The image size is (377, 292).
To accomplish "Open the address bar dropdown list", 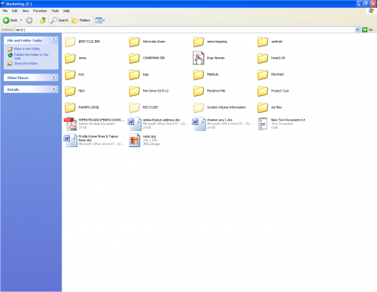I will (x=358, y=30).
